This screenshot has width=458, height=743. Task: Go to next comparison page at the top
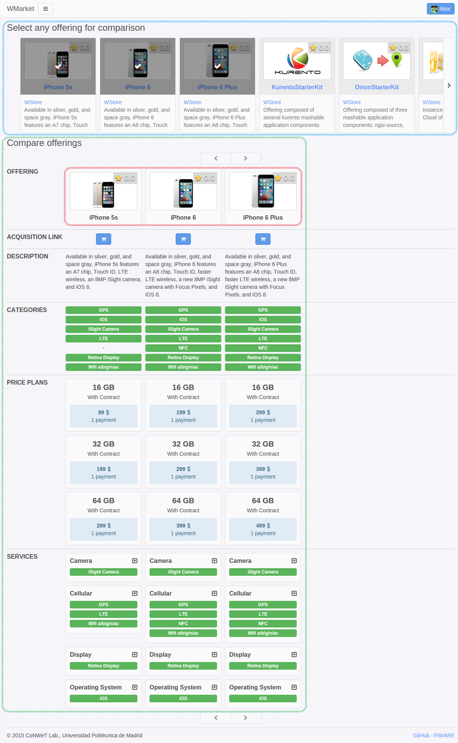(x=246, y=158)
